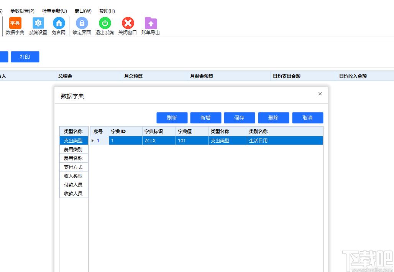Click the row indicator arrow of row 1

point(93,141)
